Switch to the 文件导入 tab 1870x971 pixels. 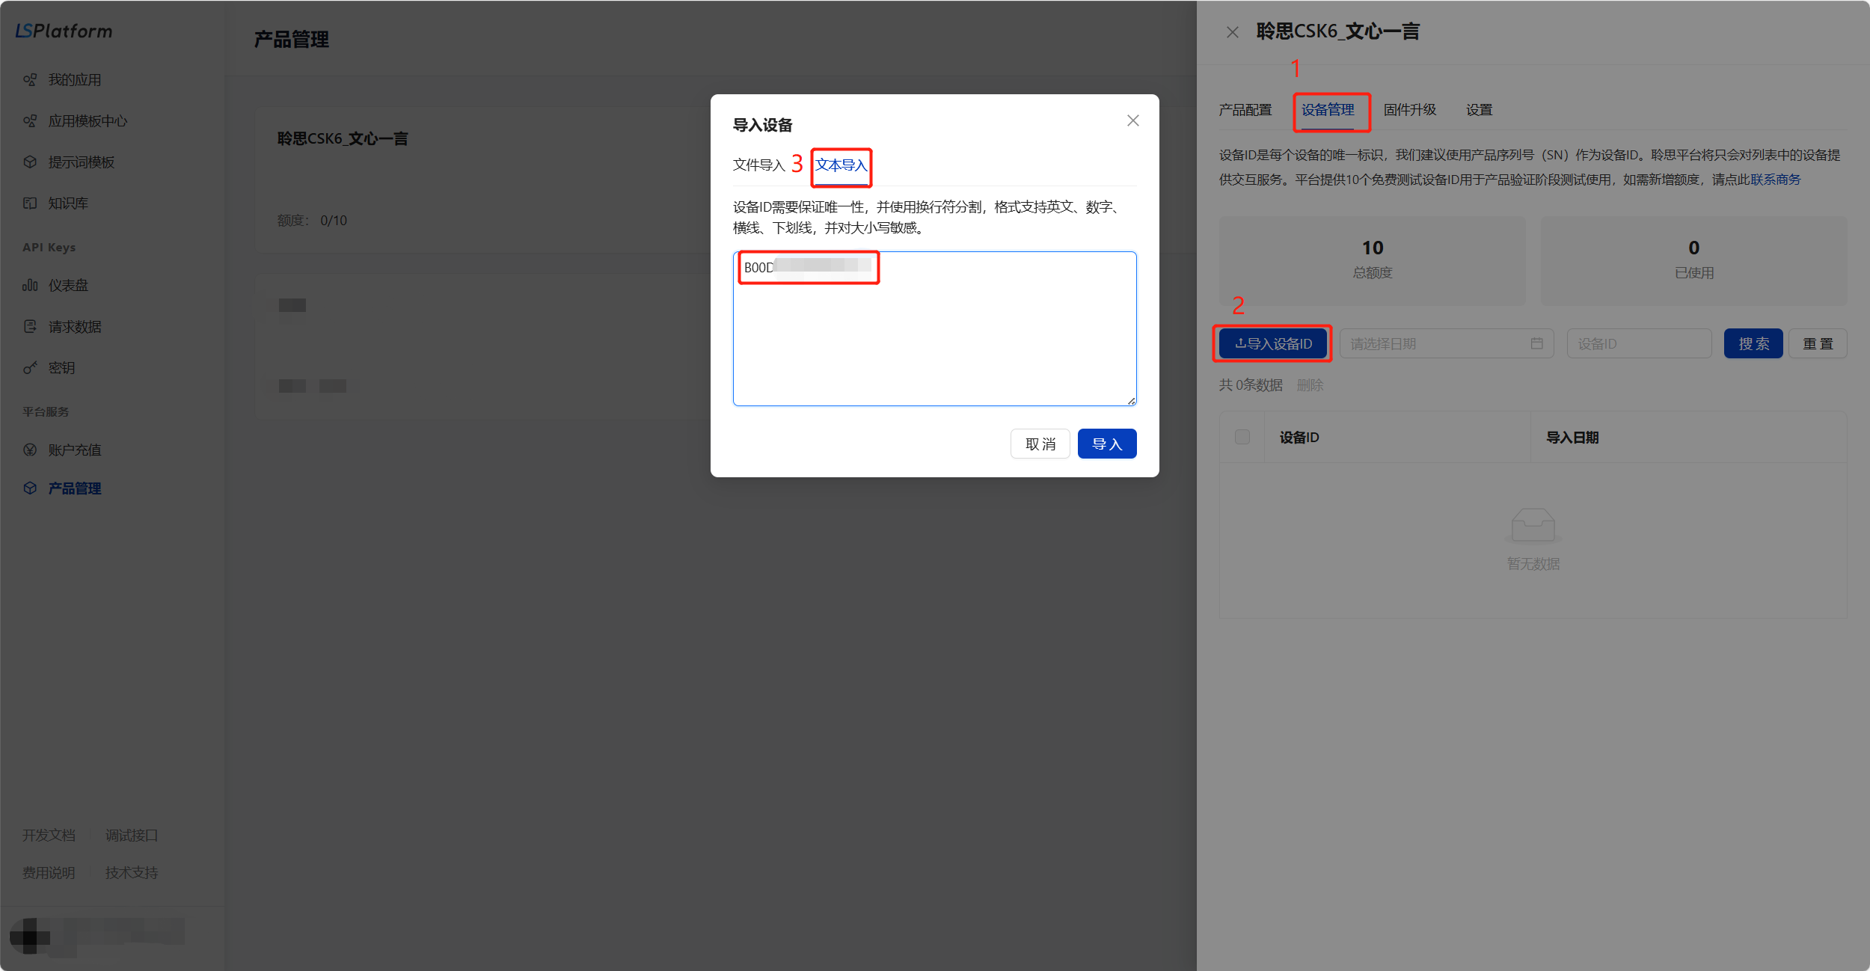click(x=758, y=165)
